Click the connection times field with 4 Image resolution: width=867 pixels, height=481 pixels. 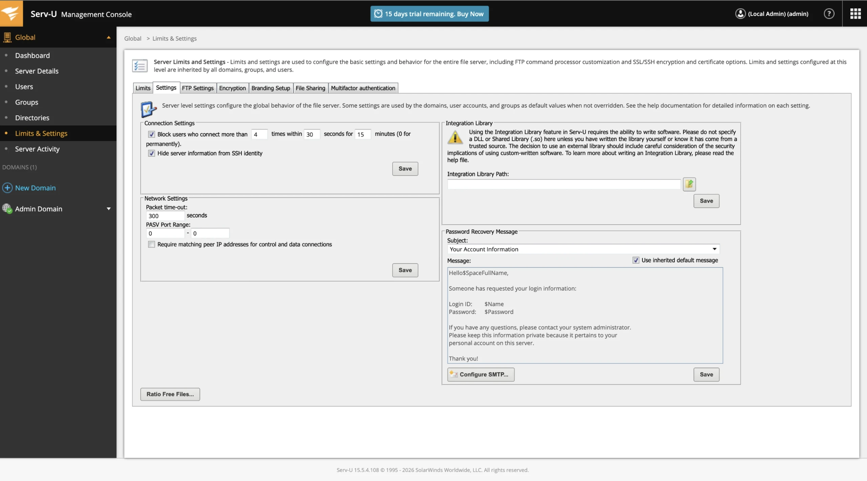click(259, 134)
